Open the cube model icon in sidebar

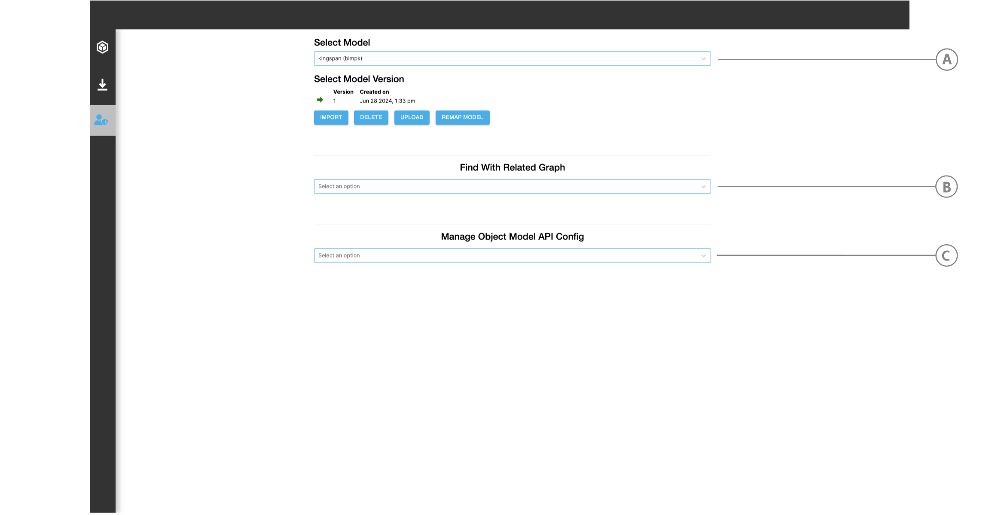tap(102, 47)
